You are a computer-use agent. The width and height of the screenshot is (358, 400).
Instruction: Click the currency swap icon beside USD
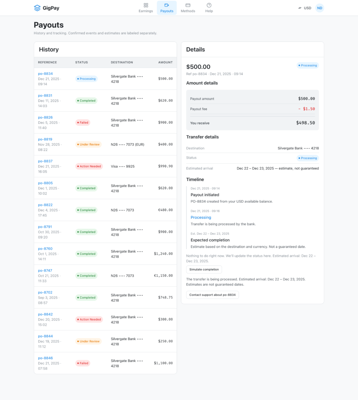click(x=300, y=8)
